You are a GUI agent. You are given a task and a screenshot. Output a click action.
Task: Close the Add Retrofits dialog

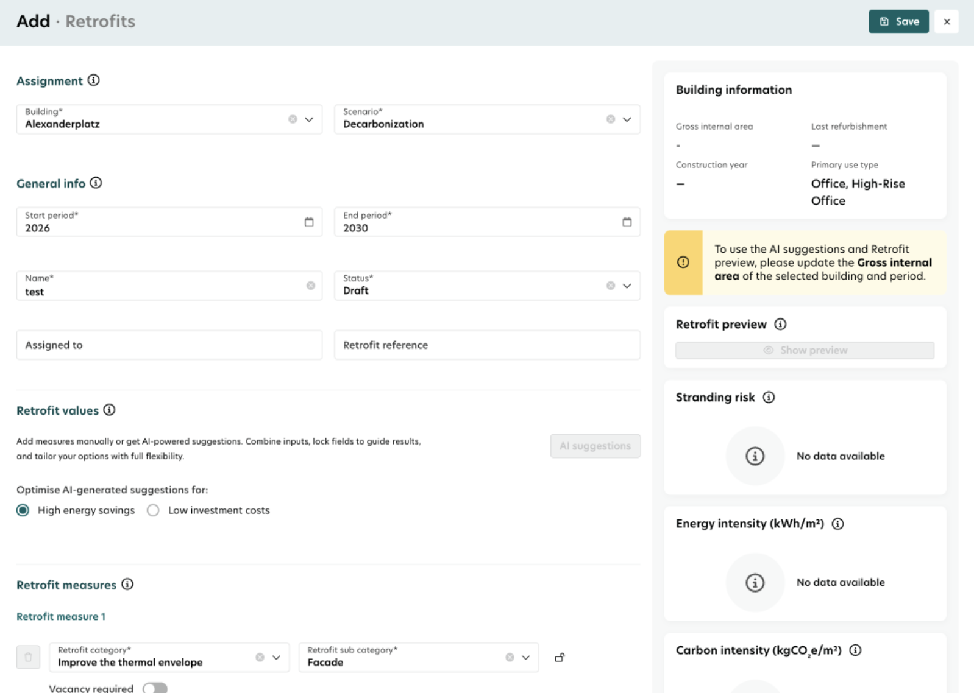[x=947, y=21]
